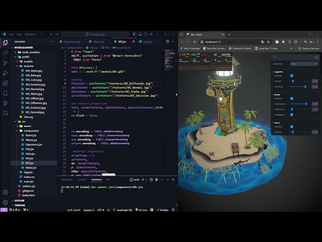Screen dimensions: 322x242
Task: Toggle vignette enabled checkbox
Action: click(292, 76)
